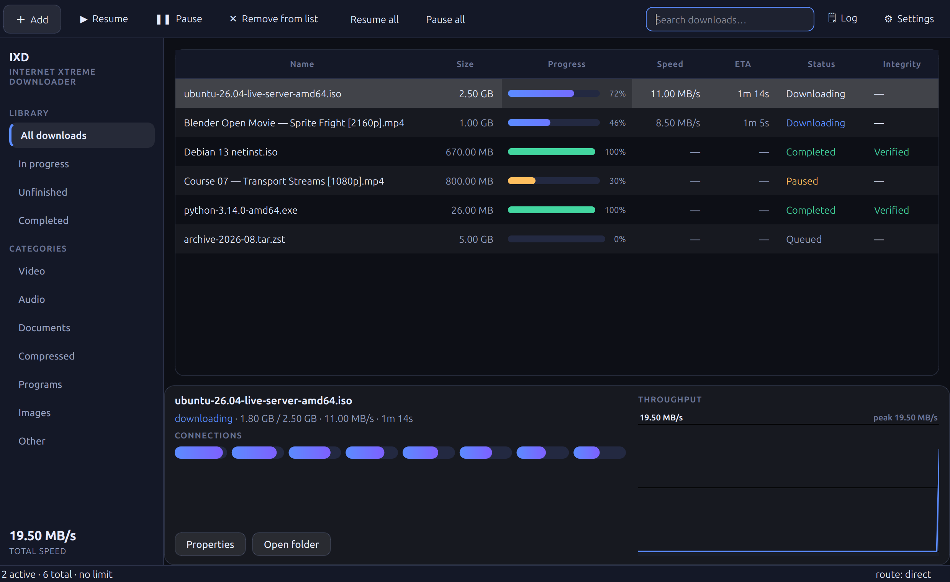
Task: Select Debian 13 netinst.iso row
Action: pyautogui.click(x=557, y=152)
